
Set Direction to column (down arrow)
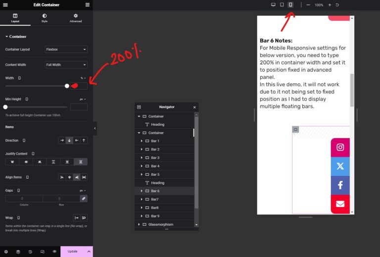(69, 141)
